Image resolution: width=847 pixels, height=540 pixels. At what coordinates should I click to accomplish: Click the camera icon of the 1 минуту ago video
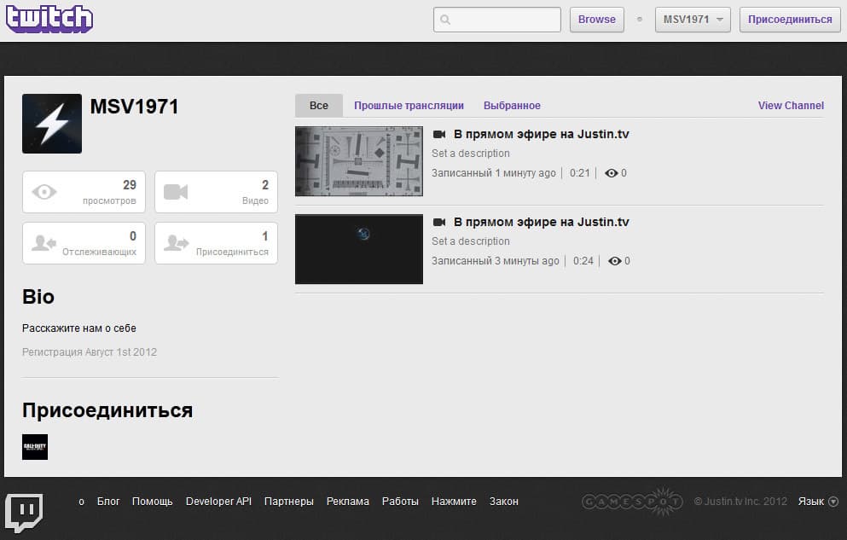pos(439,134)
